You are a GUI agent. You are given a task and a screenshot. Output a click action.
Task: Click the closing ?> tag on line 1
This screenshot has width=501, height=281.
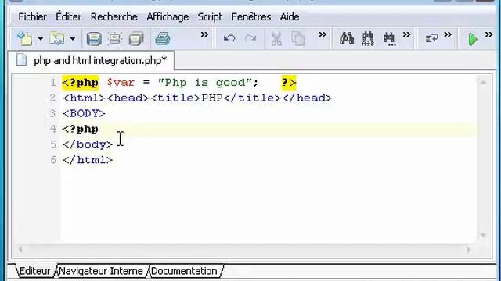pos(289,83)
